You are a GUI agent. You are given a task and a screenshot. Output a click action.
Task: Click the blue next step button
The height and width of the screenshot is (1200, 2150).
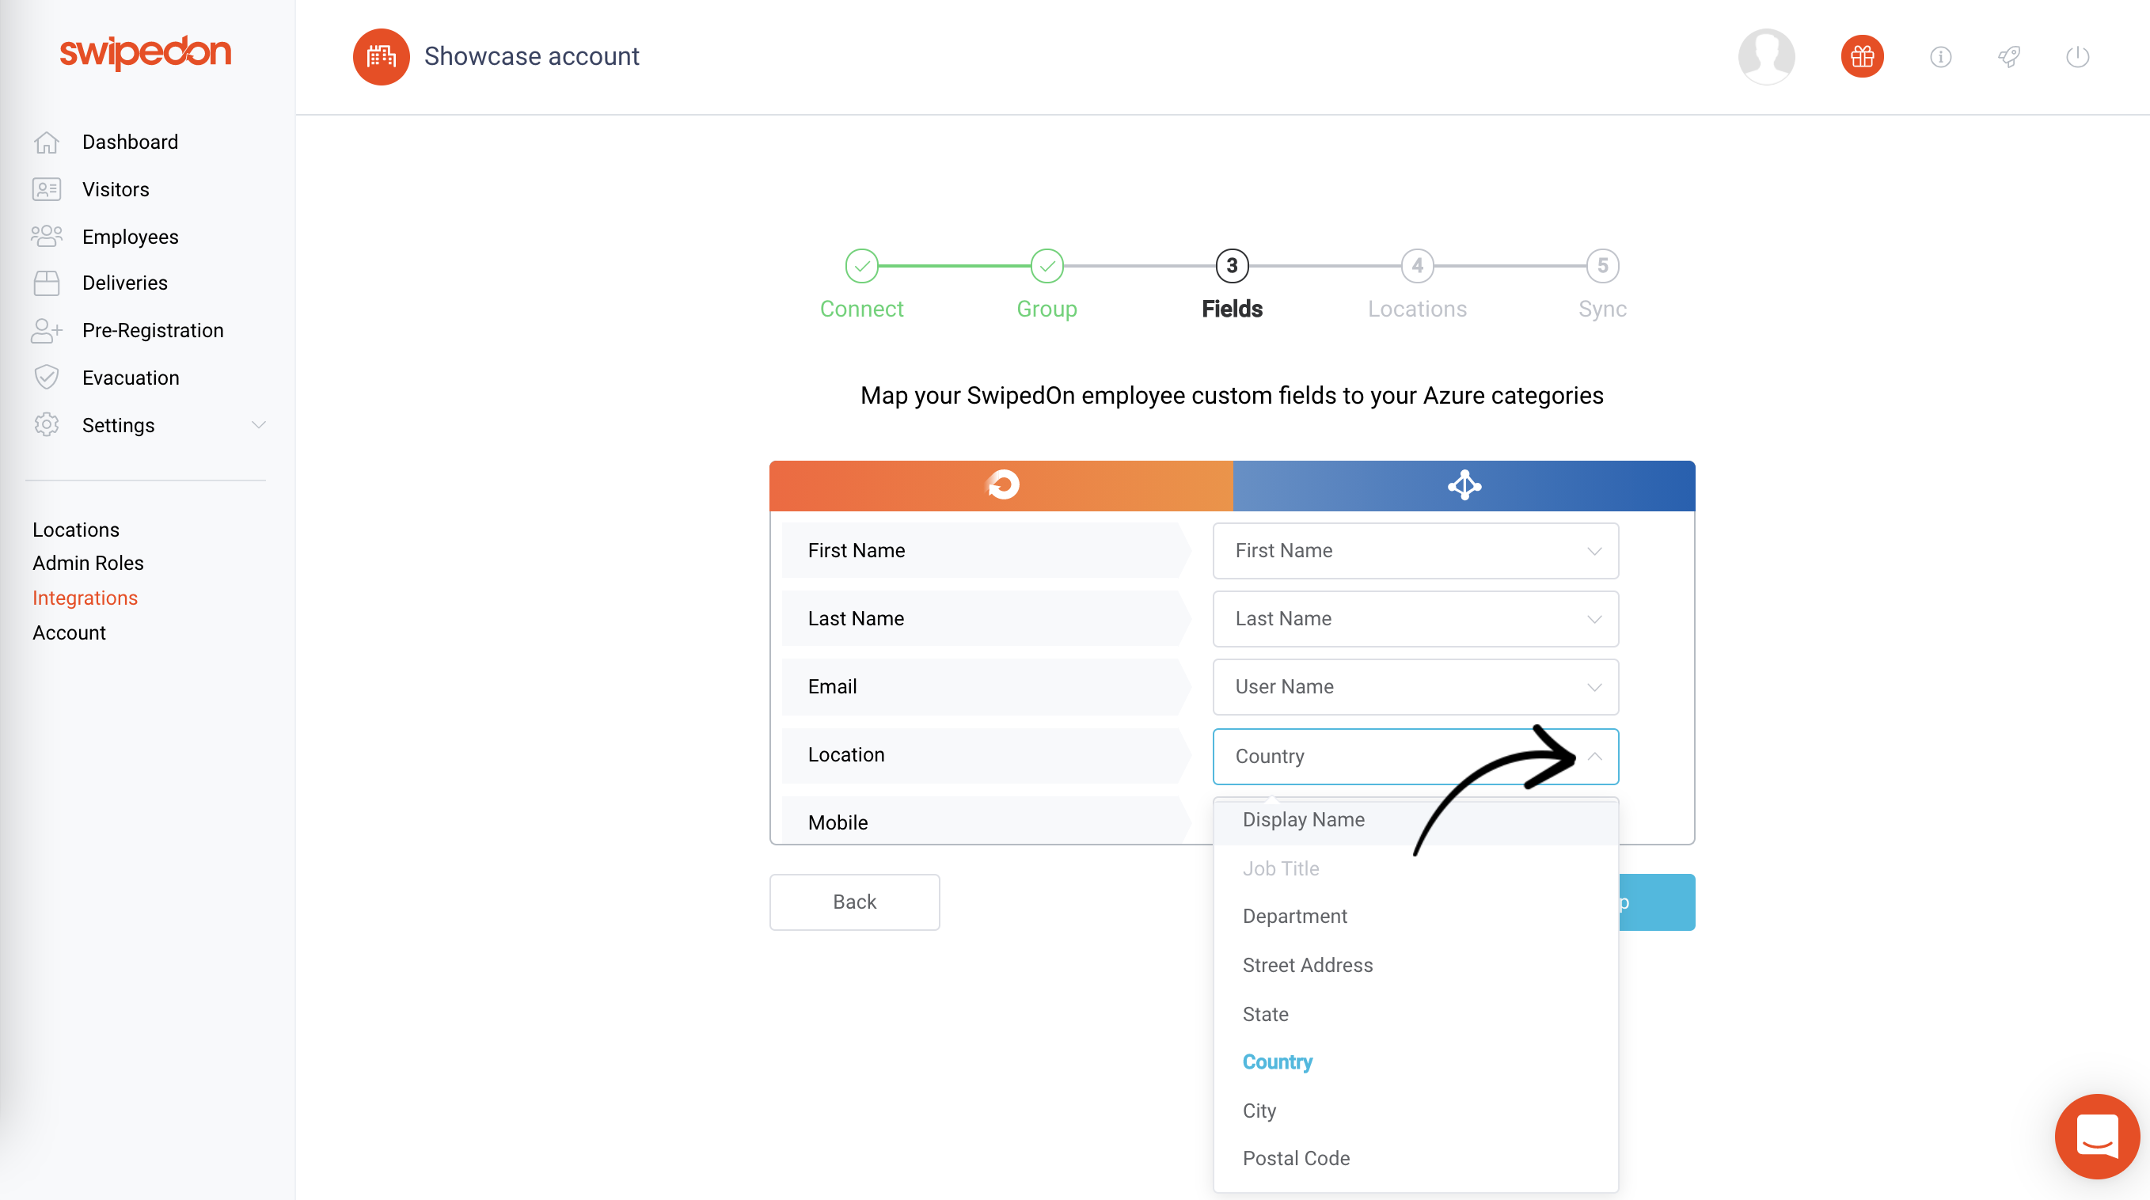point(1657,902)
